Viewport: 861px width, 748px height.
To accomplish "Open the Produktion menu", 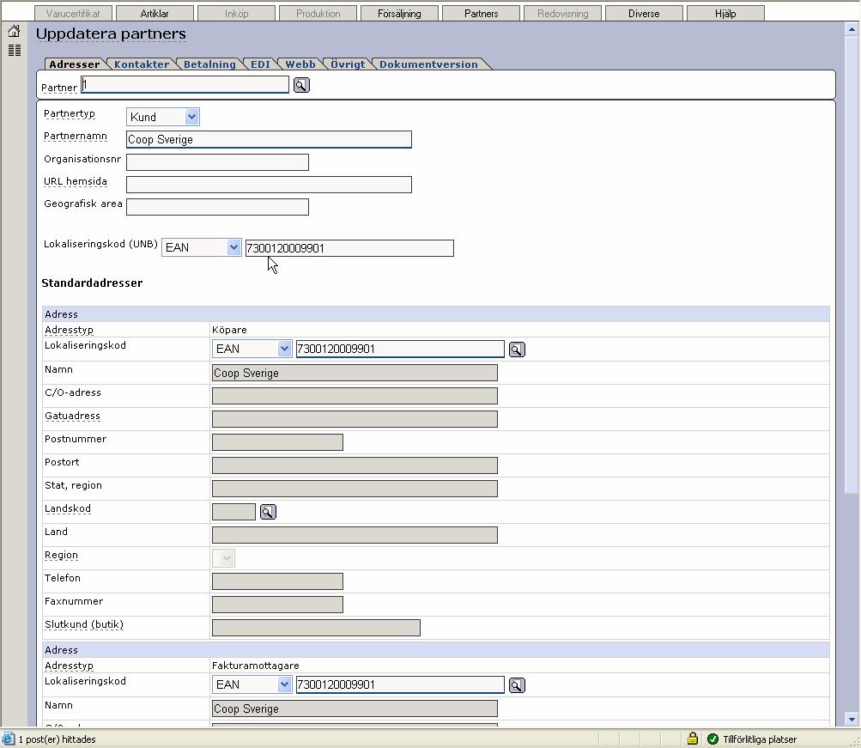I will (x=318, y=13).
